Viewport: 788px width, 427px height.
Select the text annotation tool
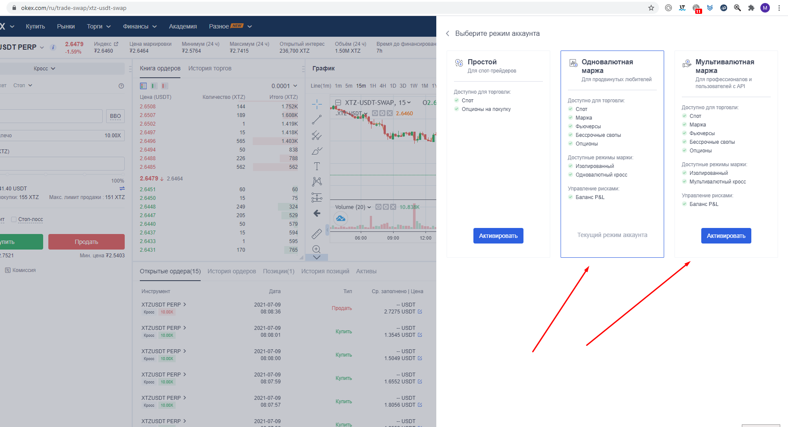click(317, 166)
